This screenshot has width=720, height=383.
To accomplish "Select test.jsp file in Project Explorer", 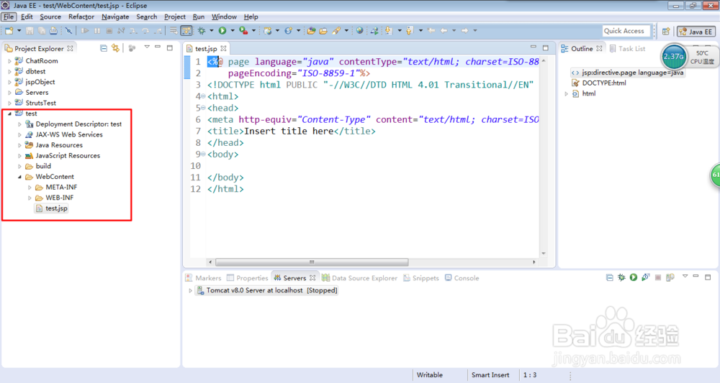I will pos(51,208).
